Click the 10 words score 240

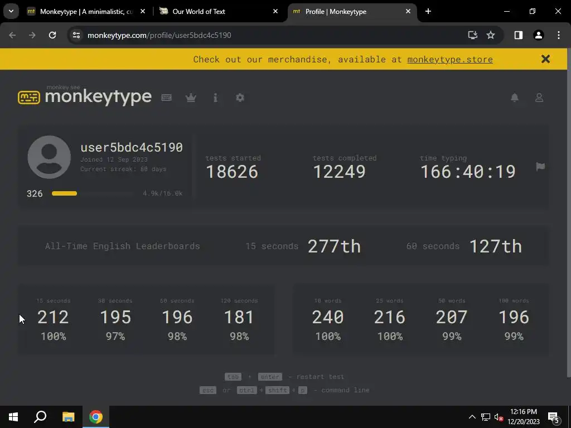[328, 317]
